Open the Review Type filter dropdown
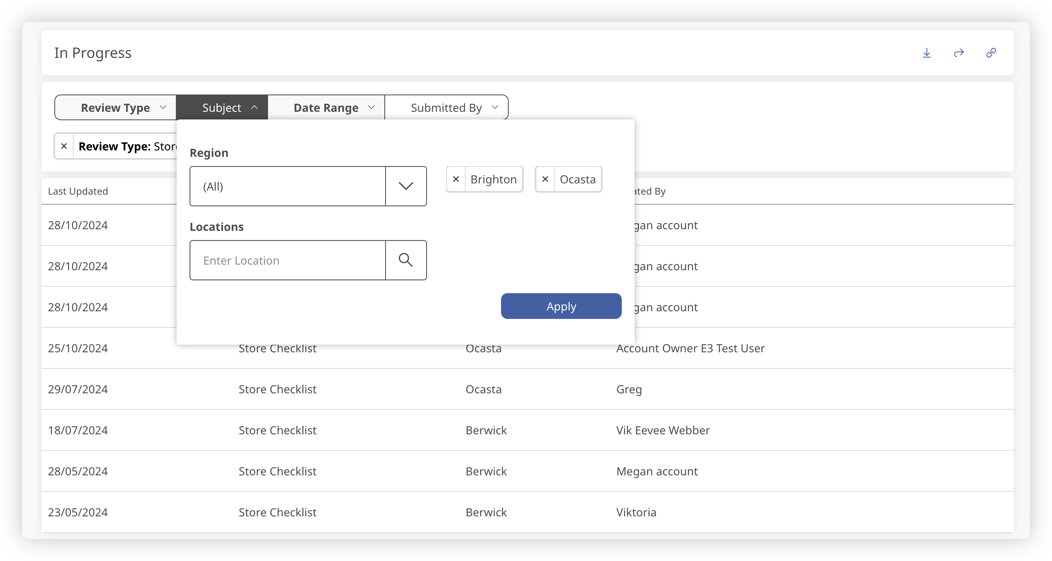 [116, 108]
